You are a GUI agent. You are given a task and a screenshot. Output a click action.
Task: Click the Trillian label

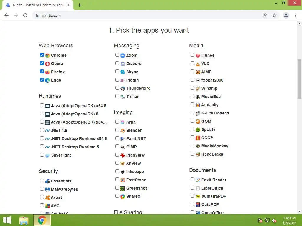click(x=133, y=97)
